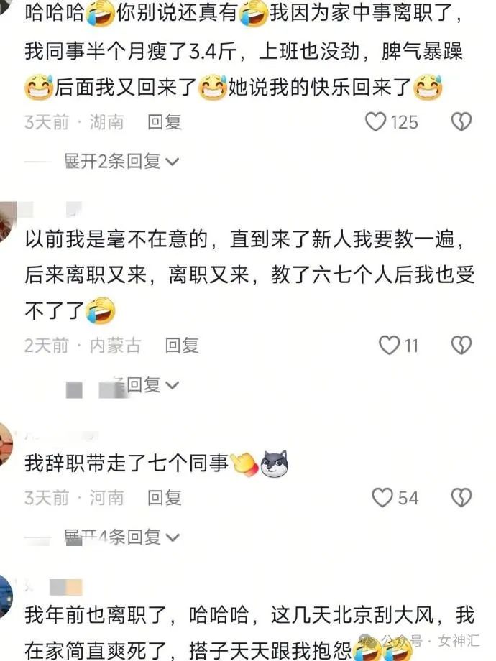Expand 4条回复 under the 河南 comment
Screen dimensions: 496x661
coord(122,537)
